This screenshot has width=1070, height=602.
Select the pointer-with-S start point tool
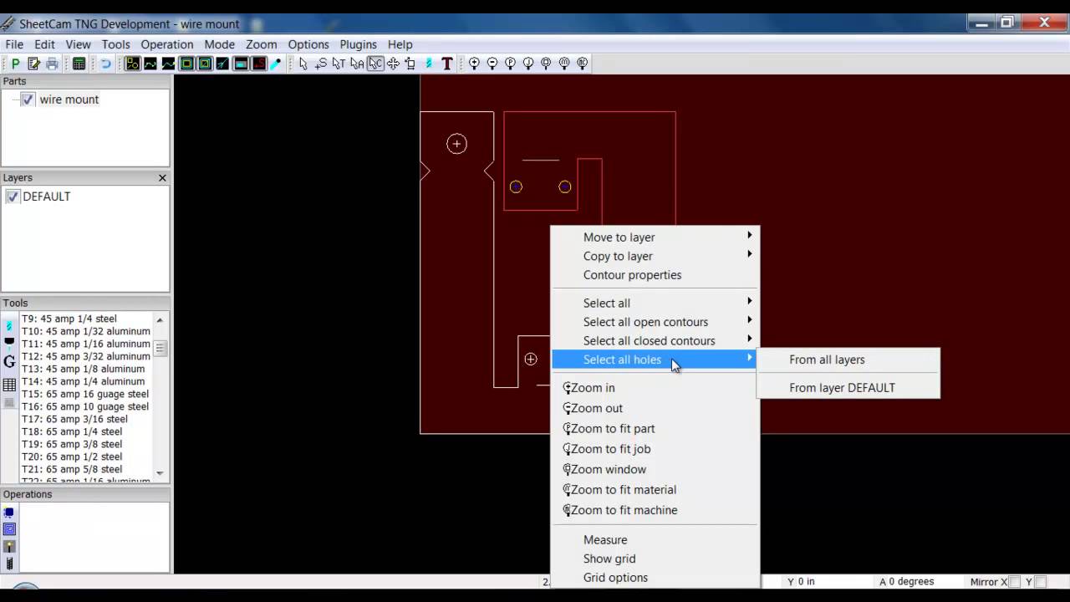[x=321, y=64]
